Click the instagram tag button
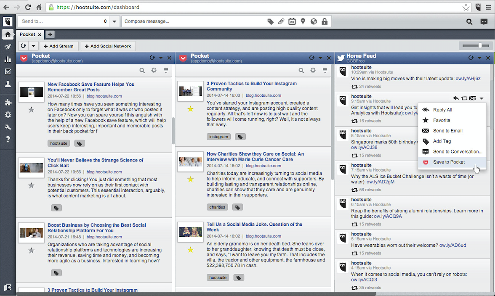This screenshot has height=296, width=495. click(218, 137)
